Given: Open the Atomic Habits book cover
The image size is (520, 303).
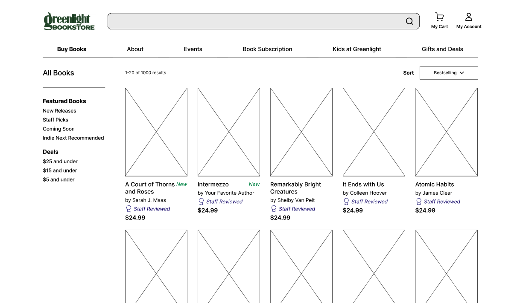Looking at the screenshot, I should [447, 132].
